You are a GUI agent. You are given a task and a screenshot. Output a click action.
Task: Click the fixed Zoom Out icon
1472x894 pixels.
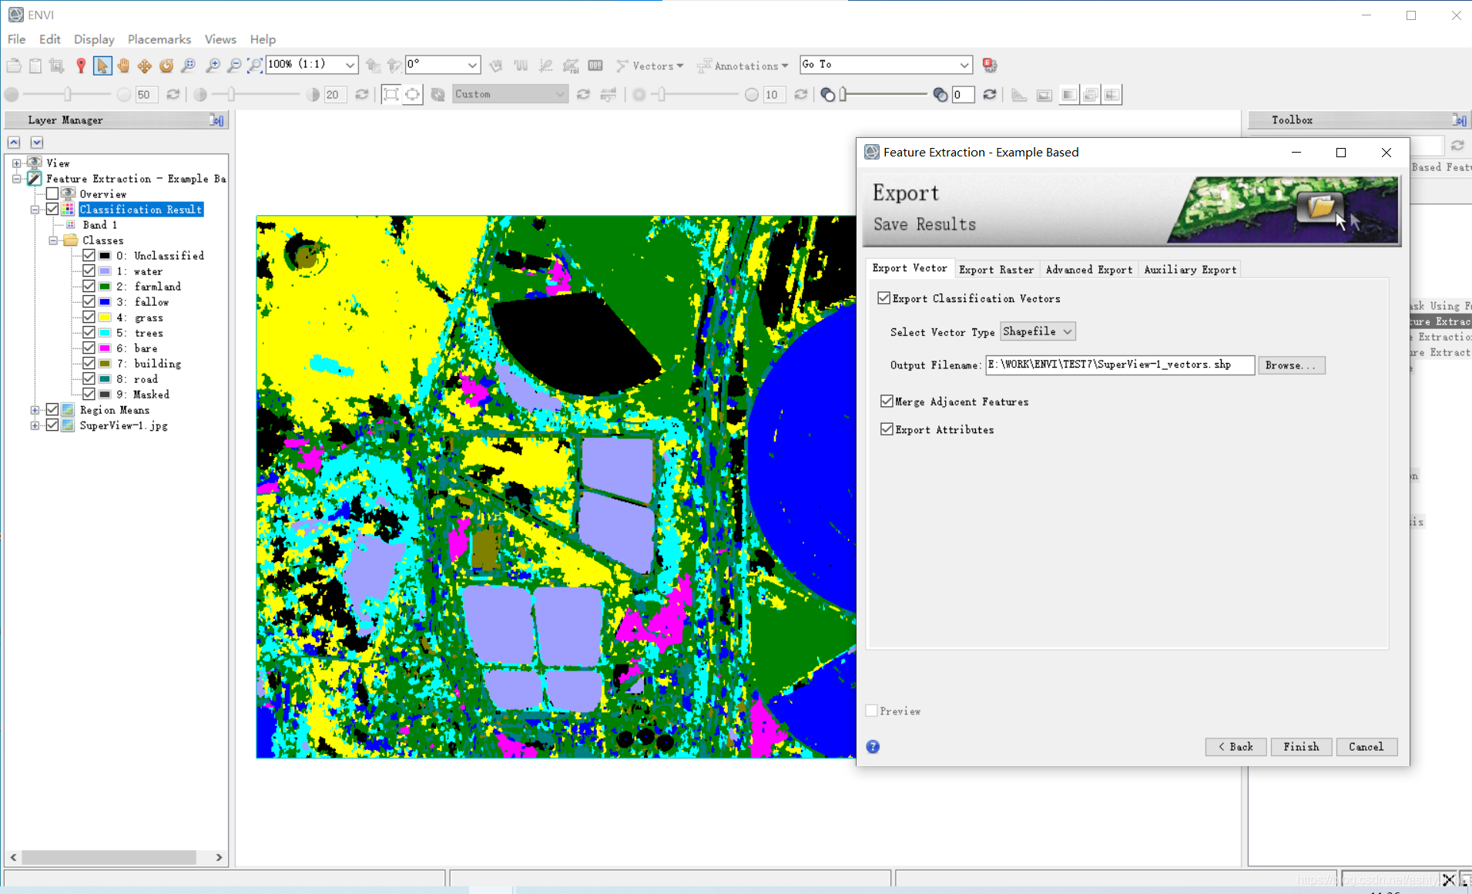click(x=234, y=66)
